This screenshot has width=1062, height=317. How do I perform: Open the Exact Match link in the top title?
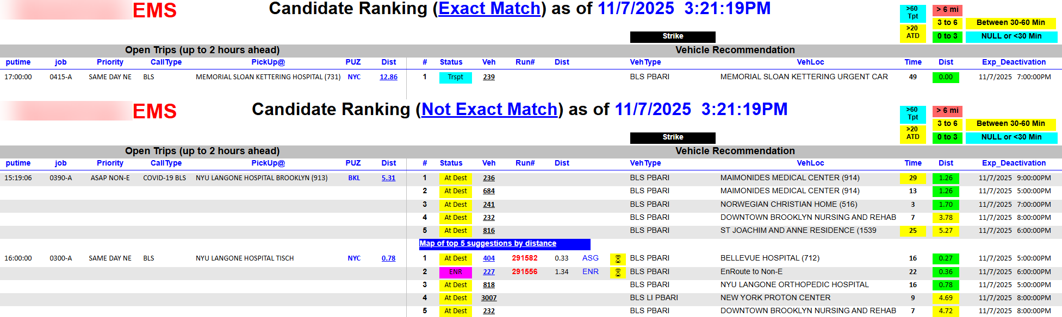click(489, 9)
